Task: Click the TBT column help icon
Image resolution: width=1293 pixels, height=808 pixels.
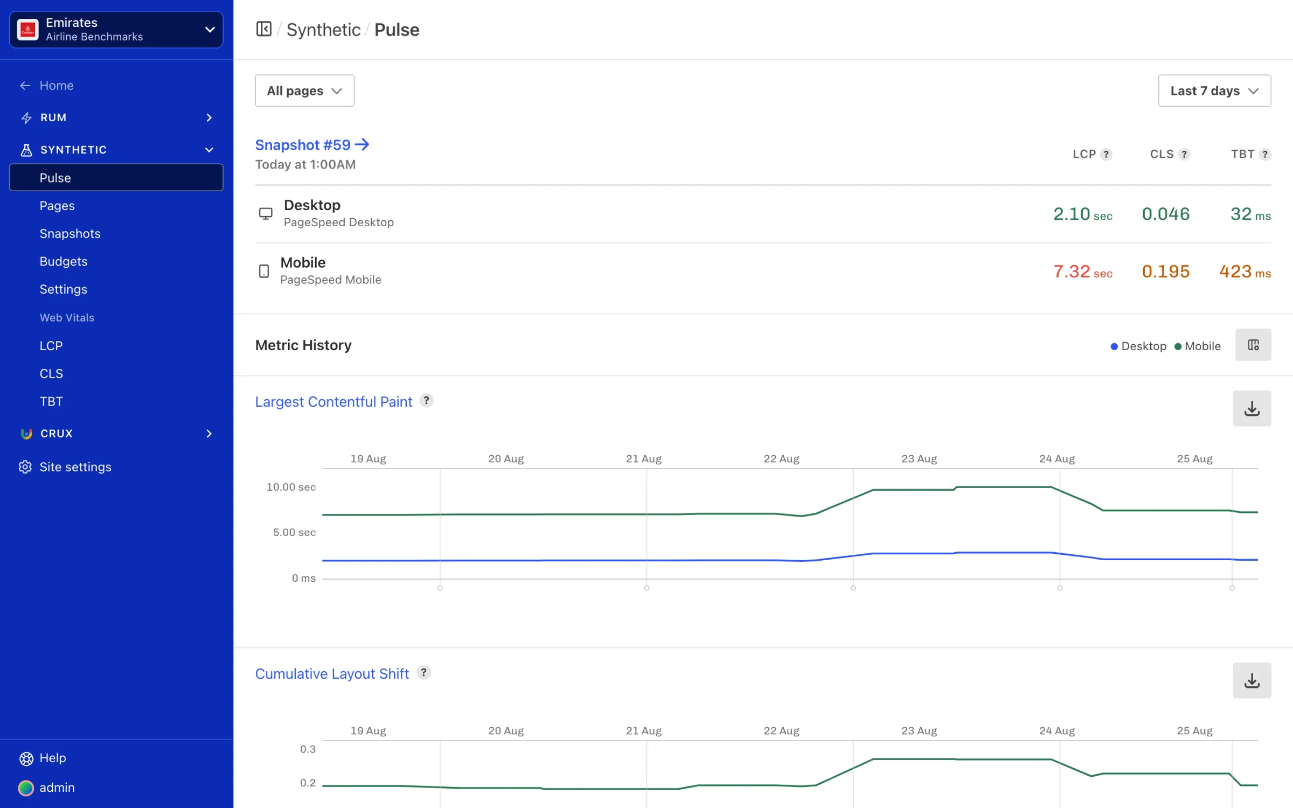Action: 1265,154
